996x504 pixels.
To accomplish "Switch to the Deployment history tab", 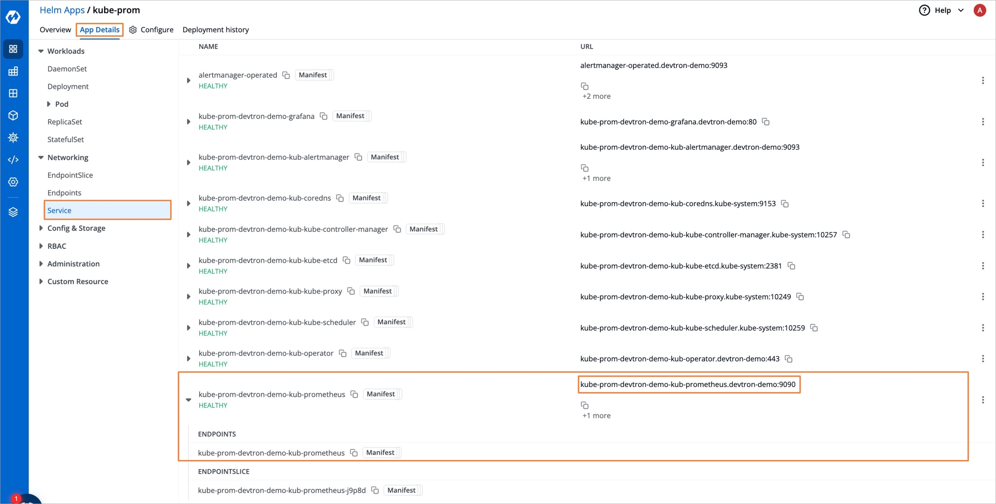I will [215, 29].
